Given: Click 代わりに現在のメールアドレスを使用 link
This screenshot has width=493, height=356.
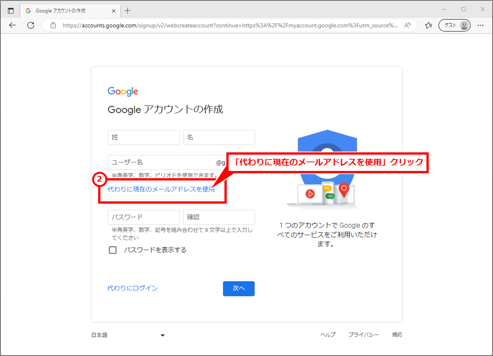Looking at the screenshot, I should click(161, 189).
